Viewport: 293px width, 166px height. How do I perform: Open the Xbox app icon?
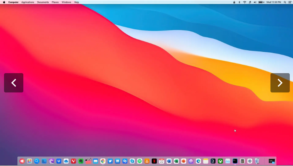point(221,161)
